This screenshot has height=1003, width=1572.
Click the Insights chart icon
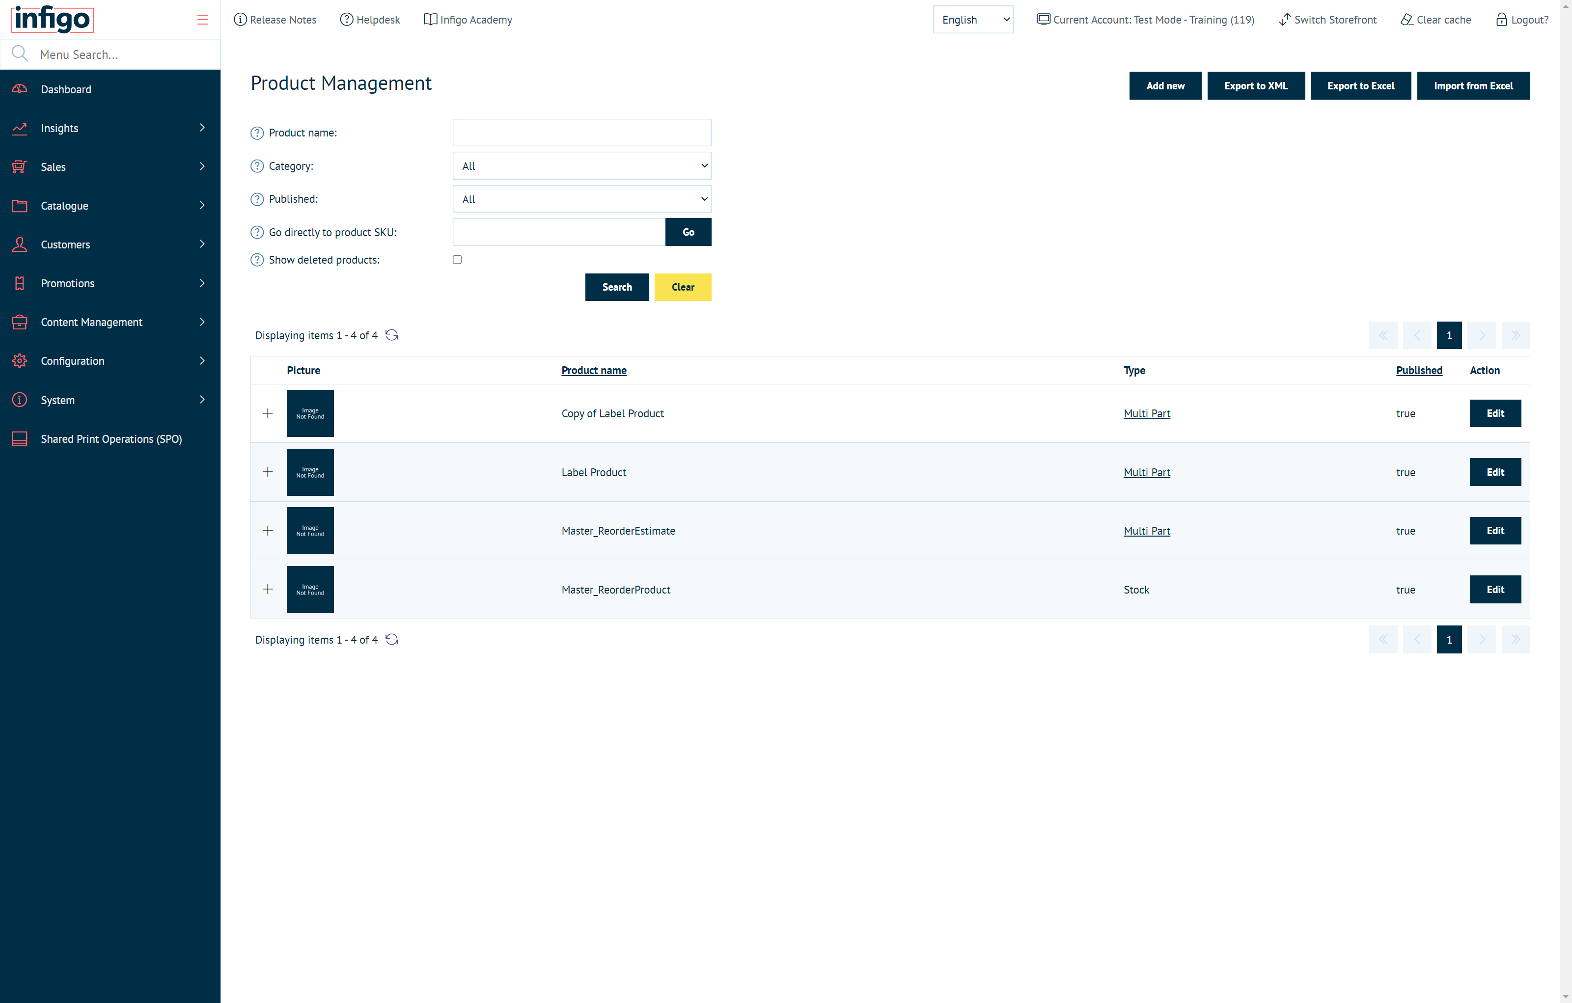20,128
